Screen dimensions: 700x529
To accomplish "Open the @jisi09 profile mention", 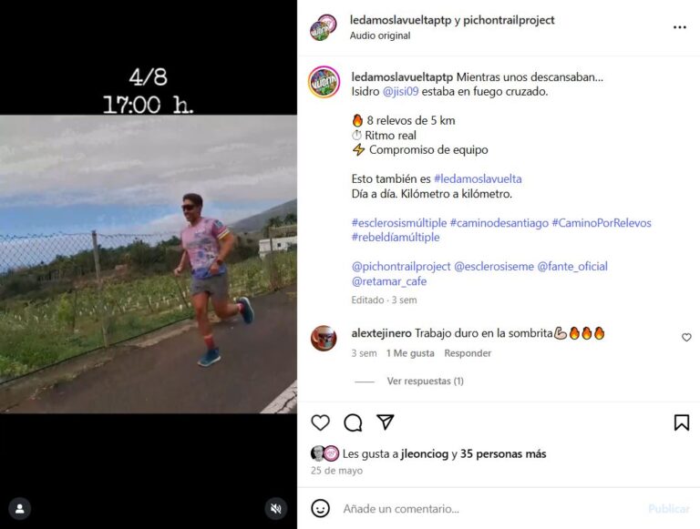I will pos(400,91).
